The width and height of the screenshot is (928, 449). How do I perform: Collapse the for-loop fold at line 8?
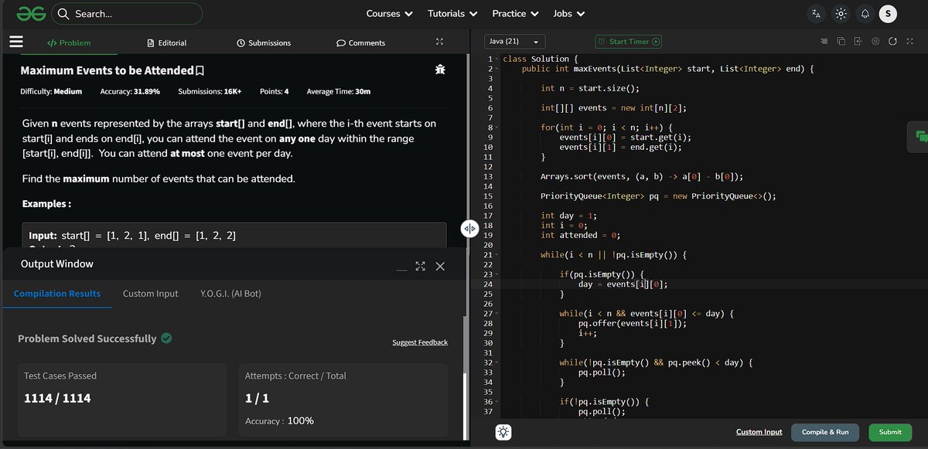click(497, 128)
